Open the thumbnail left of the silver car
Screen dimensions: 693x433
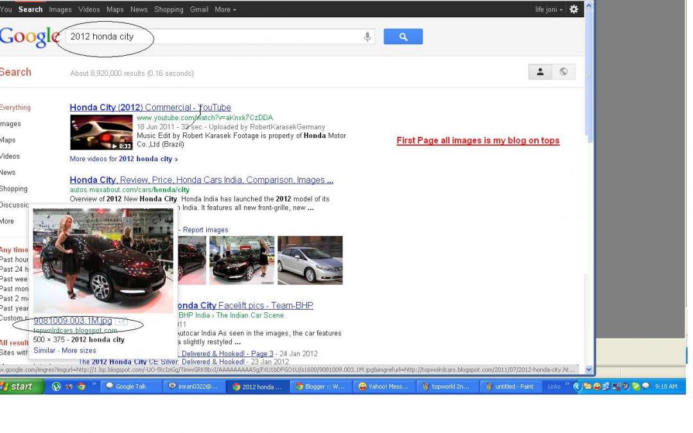(x=241, y=260)
